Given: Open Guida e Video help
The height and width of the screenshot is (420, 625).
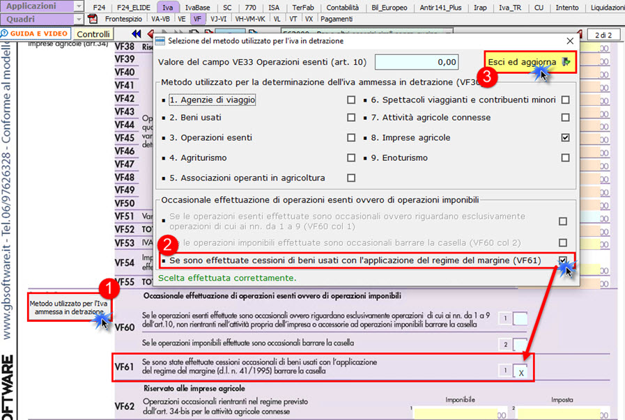Looking at the screenshot, I should pyautogui.click(x=35, y=33).
